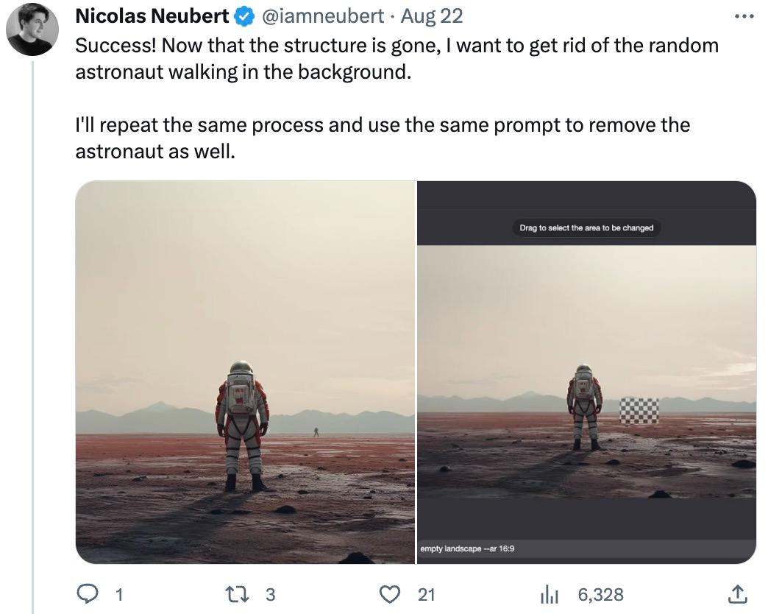Click the like count of 21
Screen dimensions: 768x614
coord(427,593)
